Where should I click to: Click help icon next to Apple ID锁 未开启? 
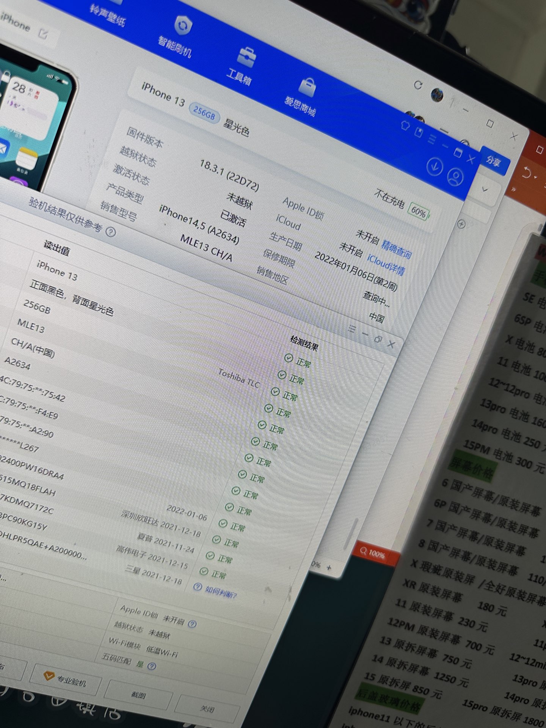[192, 624]
